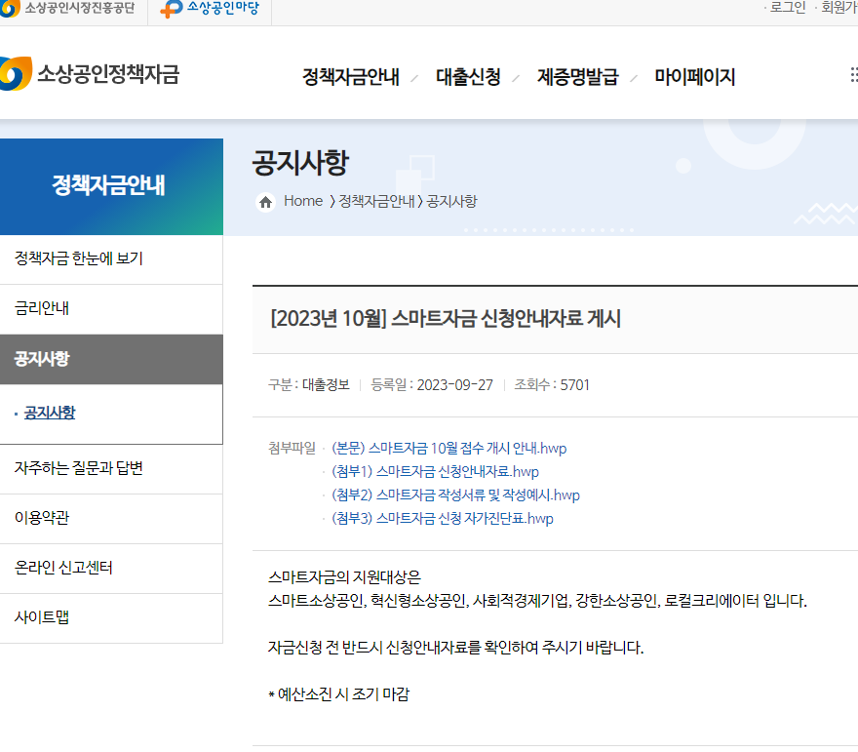Click the 공지사항 sidebar sub-link
This screenshot has height=752, width=858.
tap(50, 413)
